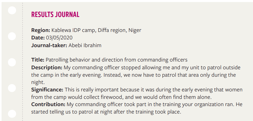Click the title text about patrolling behavior
The width and height of the screenshot is (253, 121).
pyautogui.click(x=116, y=60)
